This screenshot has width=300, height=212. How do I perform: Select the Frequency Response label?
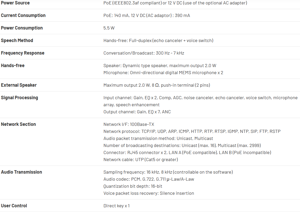(x=22, y=53)
